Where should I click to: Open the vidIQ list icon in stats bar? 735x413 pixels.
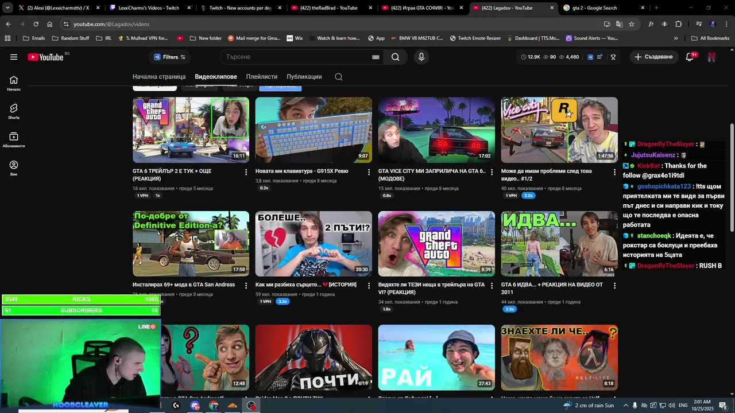click(x=600, y=57)
